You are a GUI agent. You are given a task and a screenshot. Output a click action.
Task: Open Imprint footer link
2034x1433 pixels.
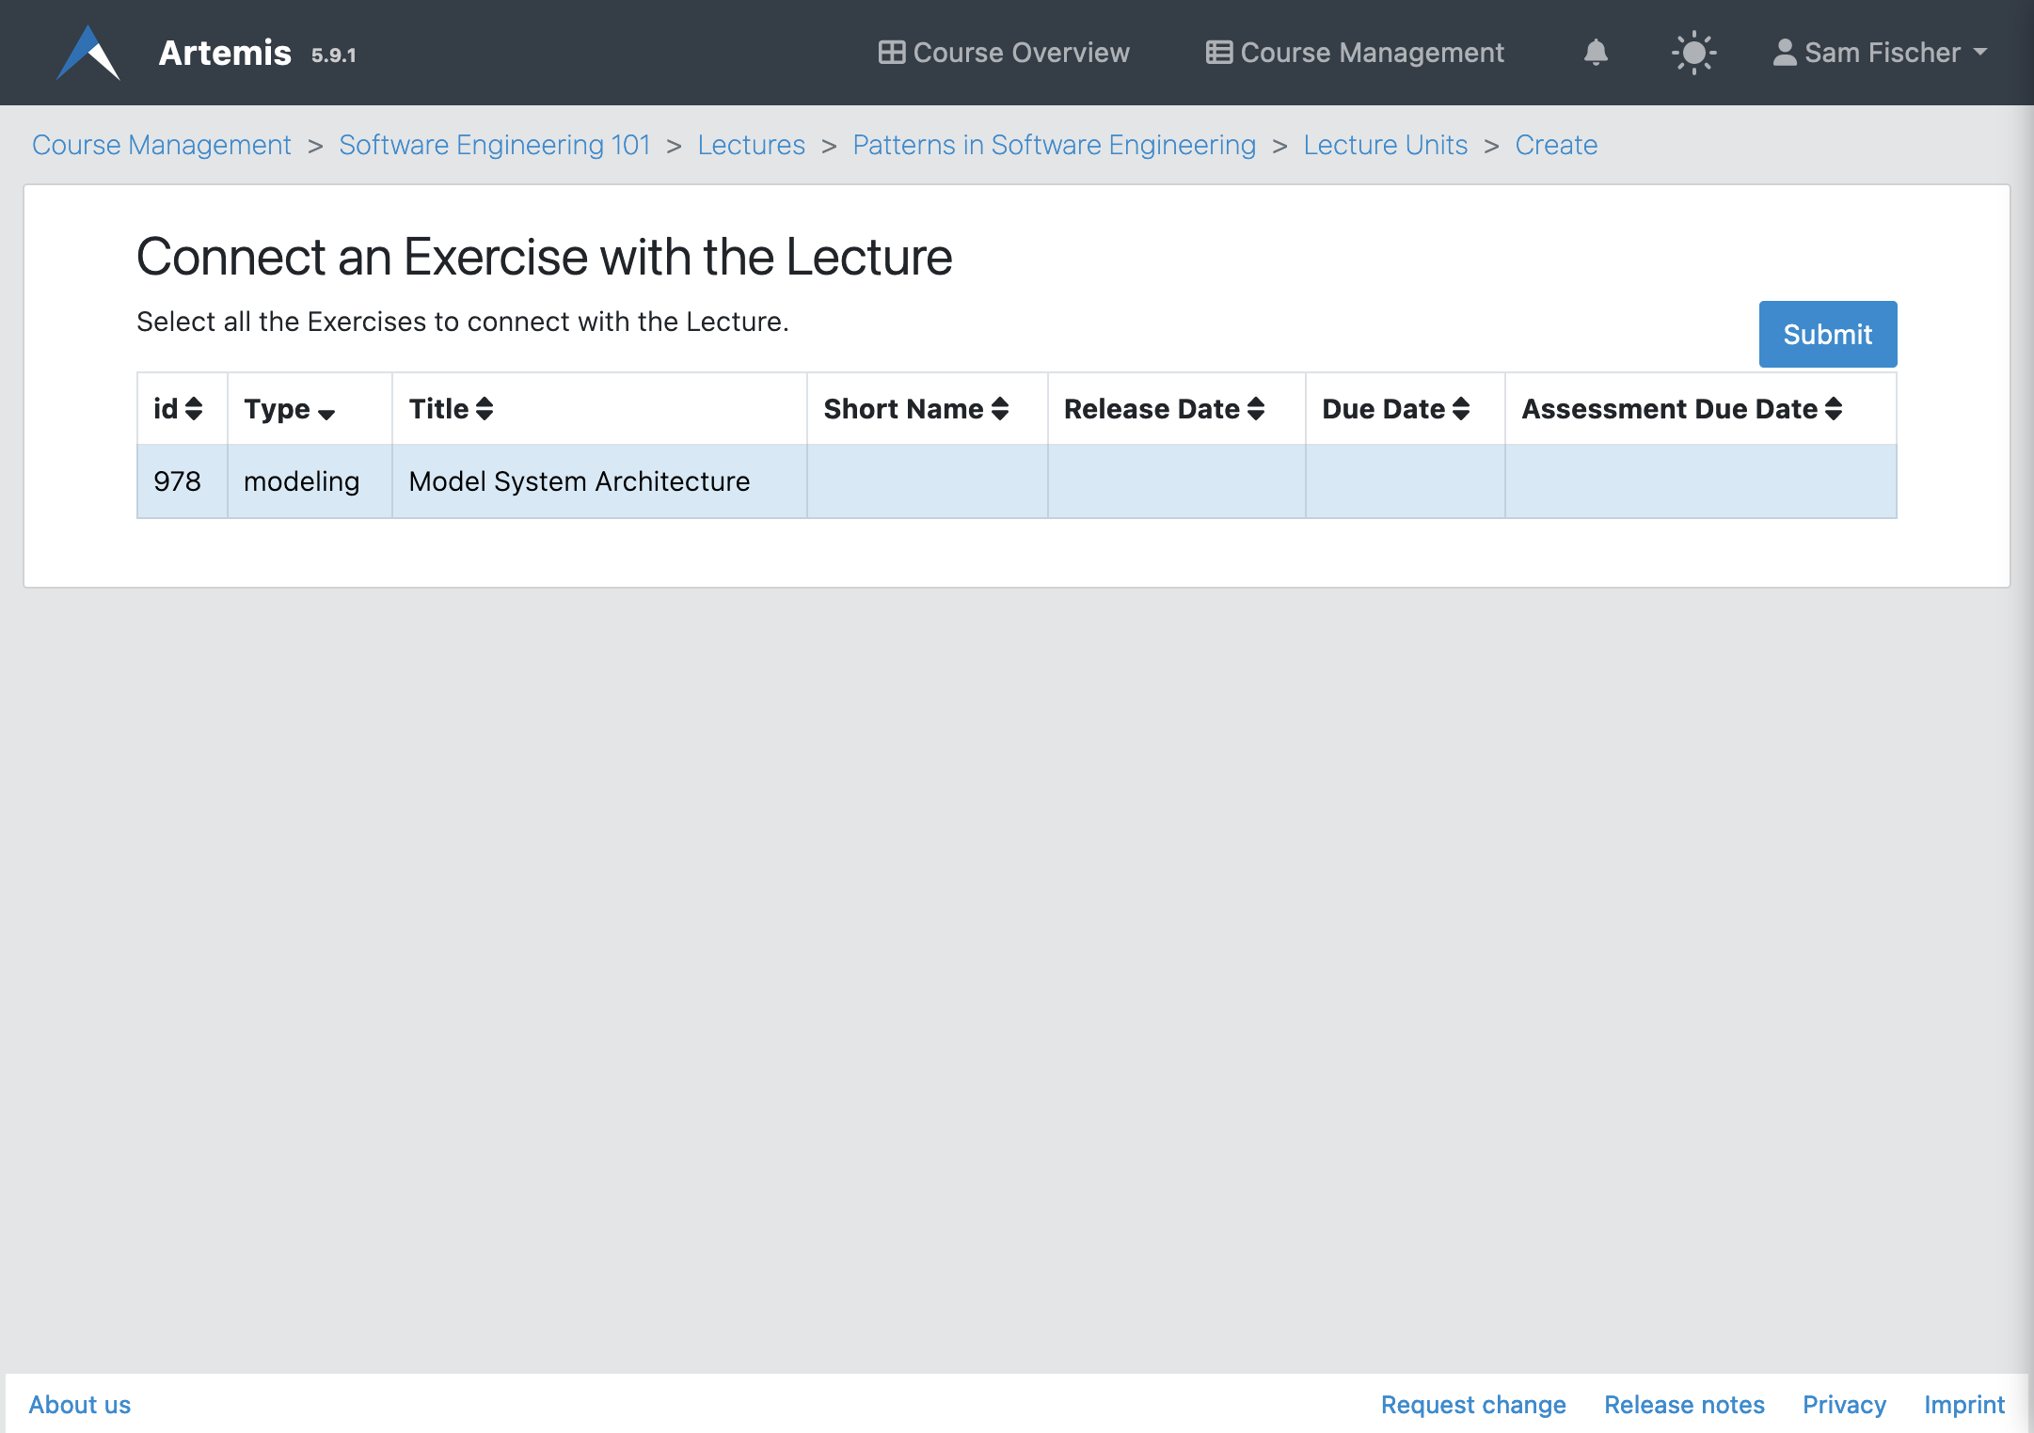point(1964,1405)
